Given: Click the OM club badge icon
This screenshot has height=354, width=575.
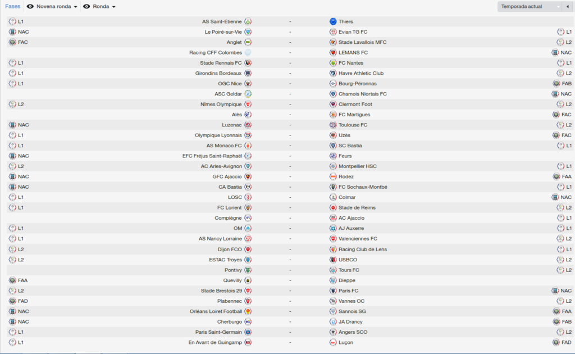Looking at the screenshot, I should tap(248, 228).
